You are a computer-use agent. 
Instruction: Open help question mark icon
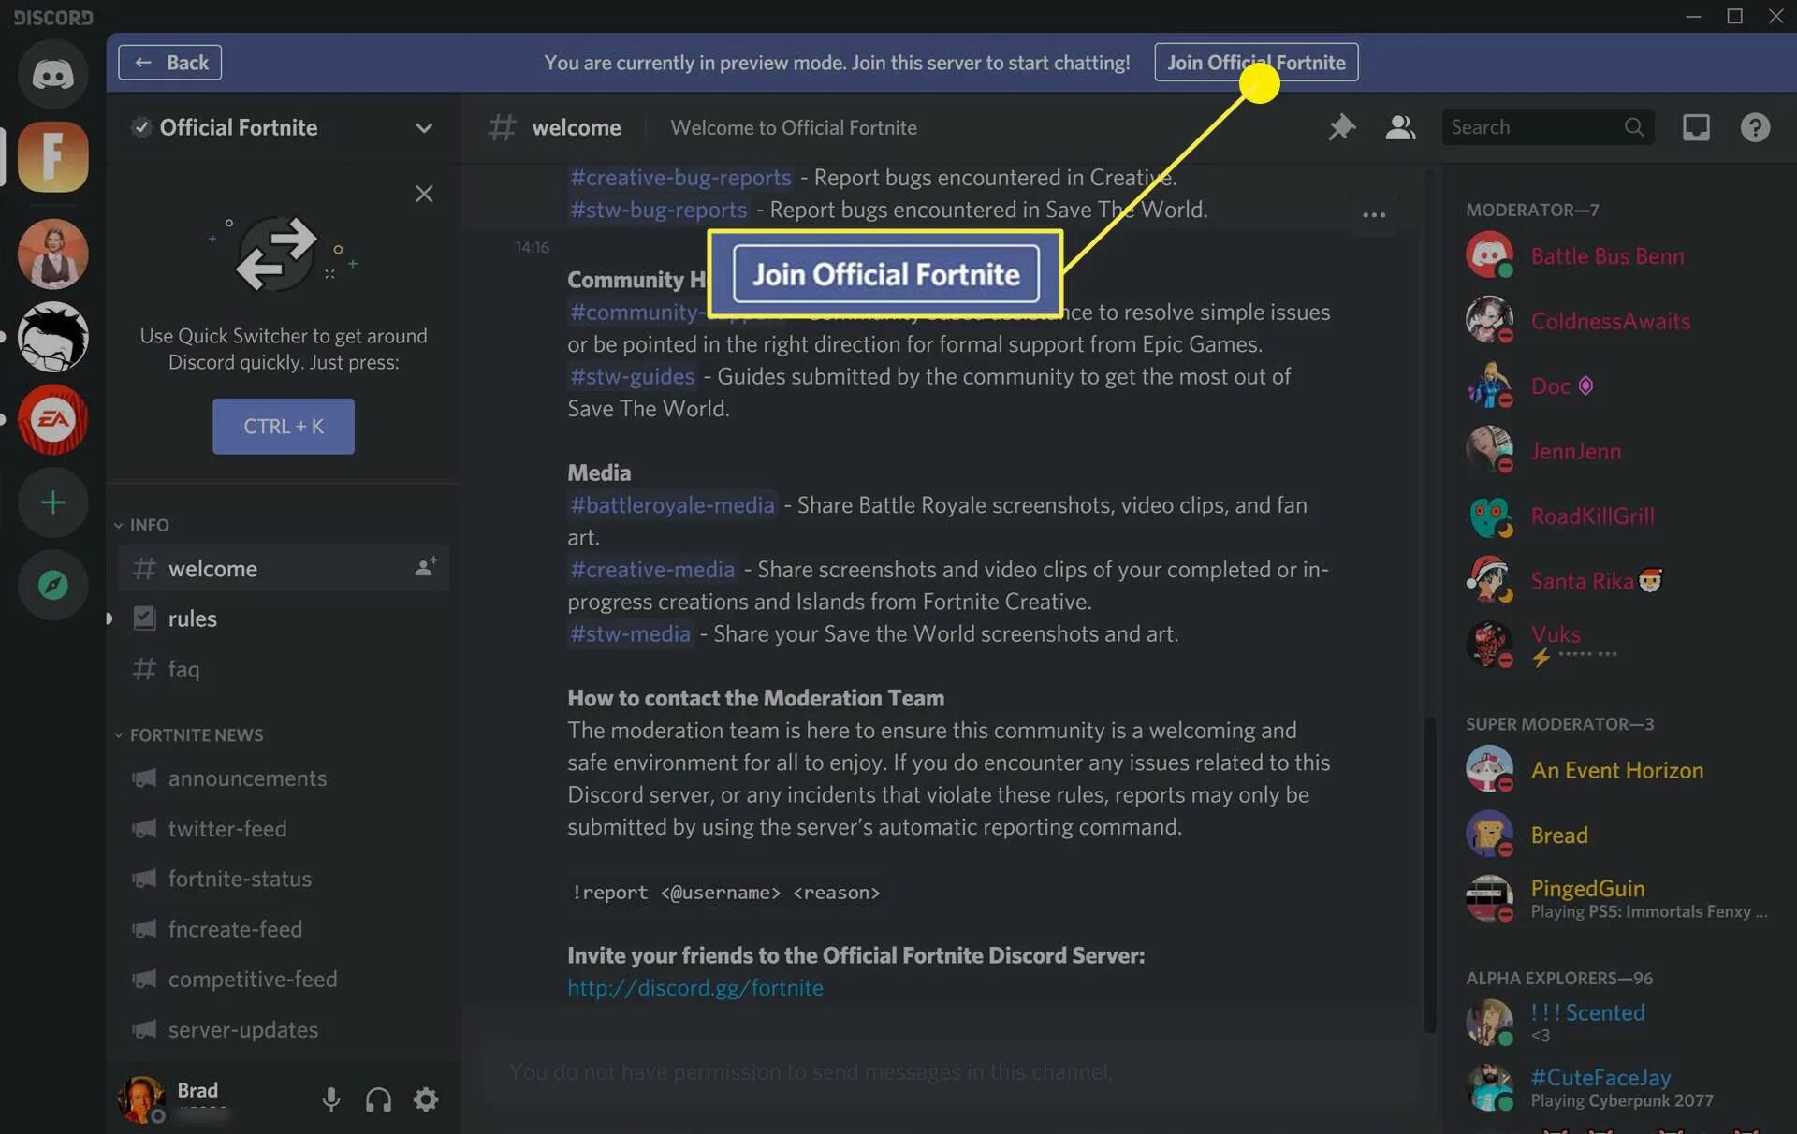click(x=1755, y=127)
